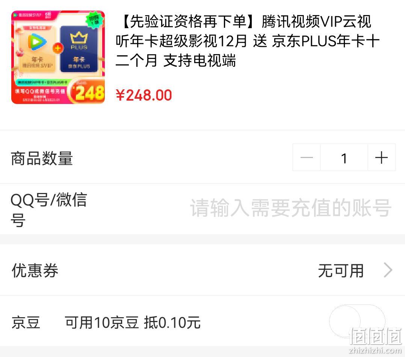
Task: Tap the PLUS crown icon in product image
Action: click(x=79, y=38)
